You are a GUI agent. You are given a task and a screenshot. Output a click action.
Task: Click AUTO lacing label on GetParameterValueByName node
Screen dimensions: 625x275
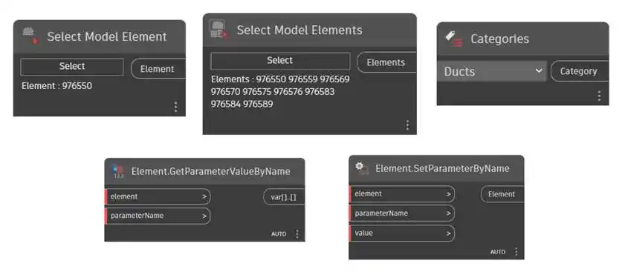click(x=279, y=234)
